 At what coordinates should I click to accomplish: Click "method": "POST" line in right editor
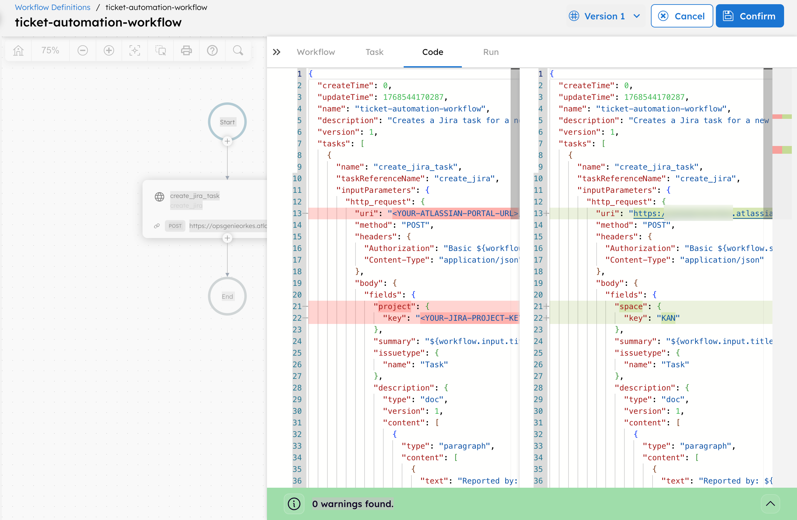(x=635, y=225)
